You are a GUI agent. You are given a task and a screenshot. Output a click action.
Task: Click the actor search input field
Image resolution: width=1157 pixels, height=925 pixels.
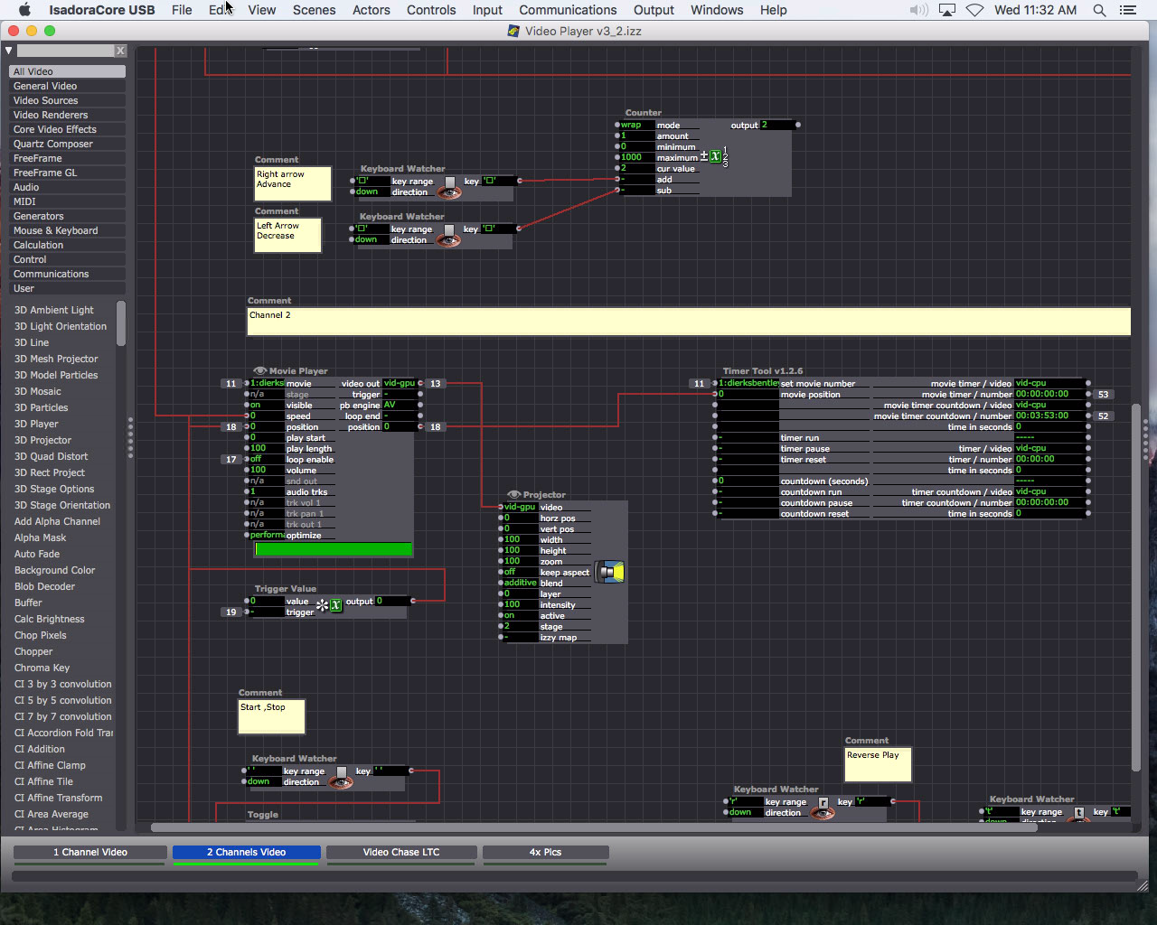65,51
